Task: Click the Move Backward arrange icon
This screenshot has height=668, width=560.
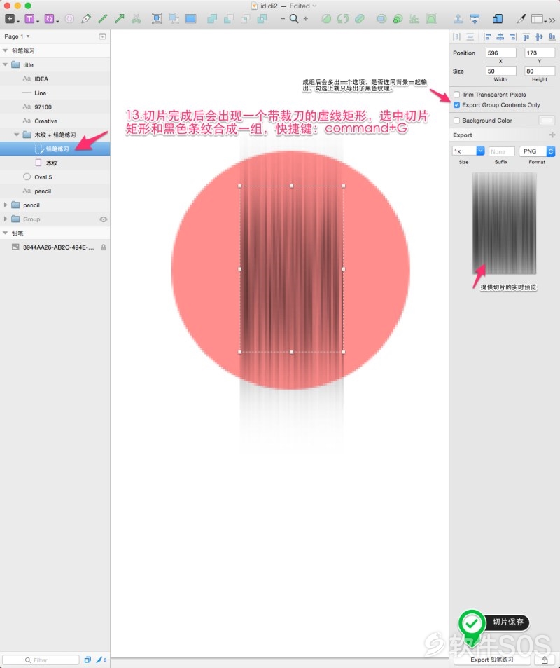Action: click(x=475, y=19)
